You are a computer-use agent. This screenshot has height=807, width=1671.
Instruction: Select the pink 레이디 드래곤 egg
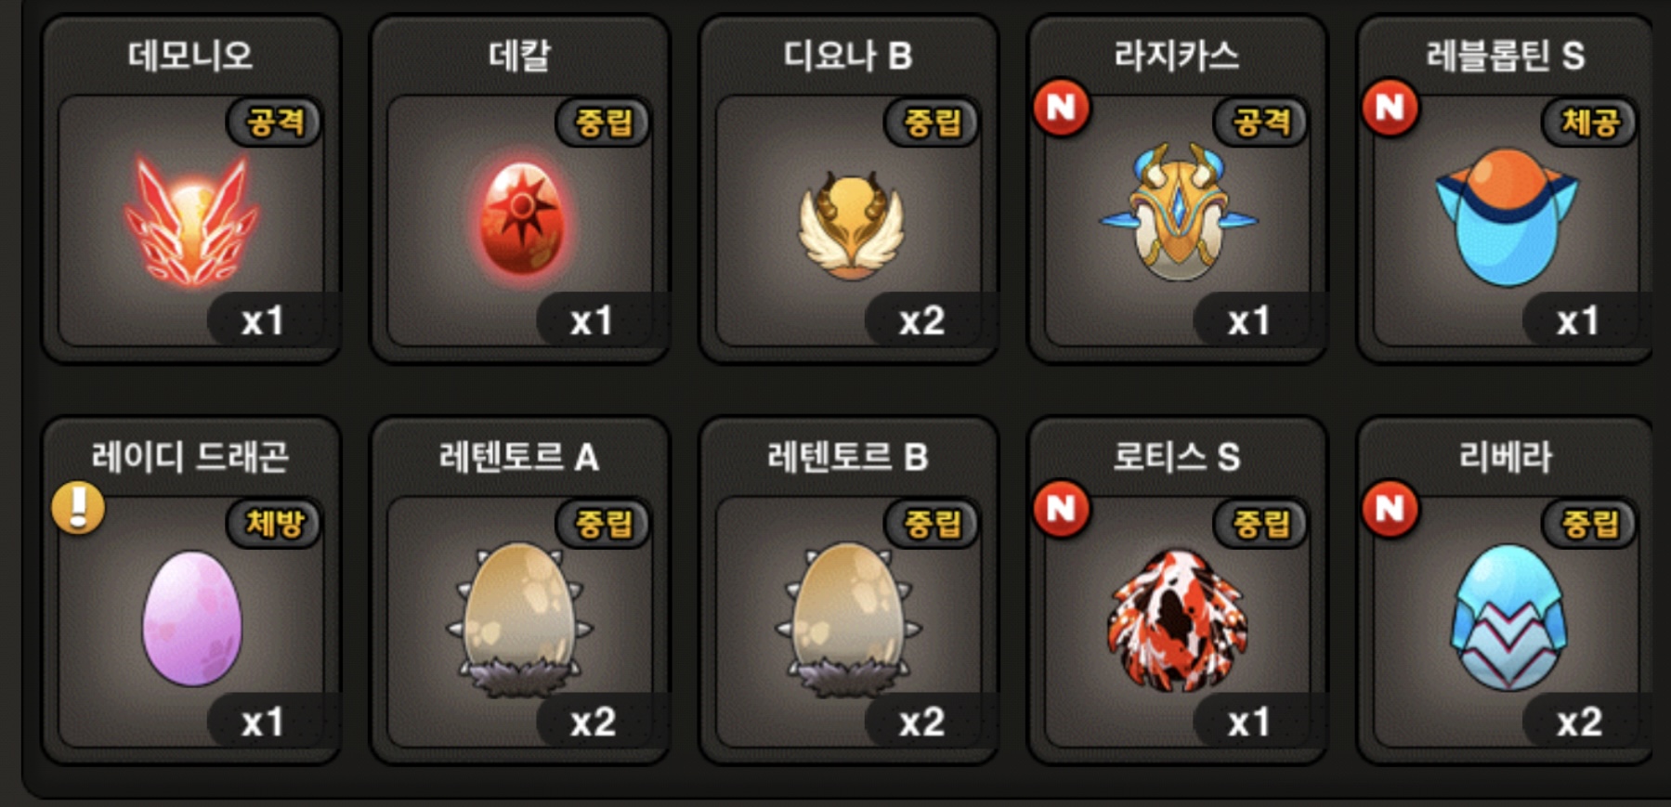pos(192,618)
